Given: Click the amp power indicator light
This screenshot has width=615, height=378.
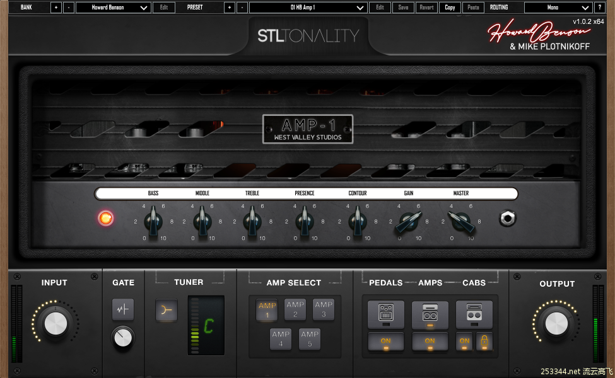Looking at the screenshot, I should click(x=105, y=218).
